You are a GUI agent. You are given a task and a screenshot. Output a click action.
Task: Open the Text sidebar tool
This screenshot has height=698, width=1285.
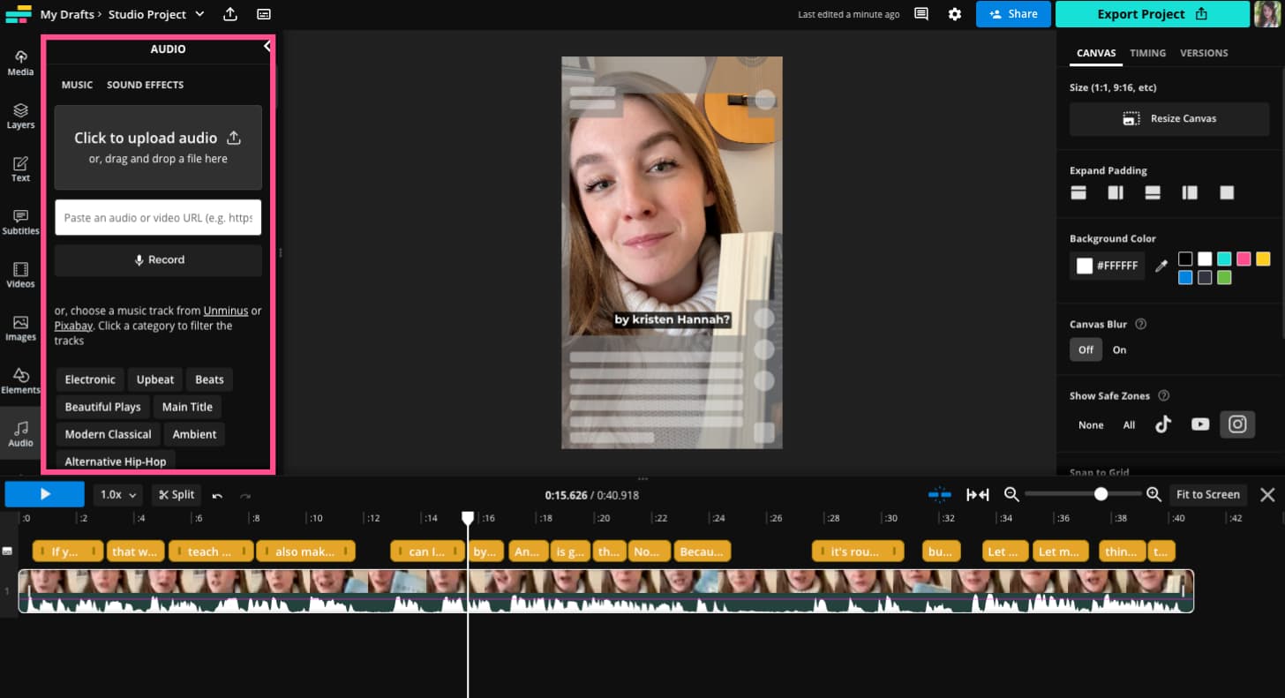click(x=20, y=169)
